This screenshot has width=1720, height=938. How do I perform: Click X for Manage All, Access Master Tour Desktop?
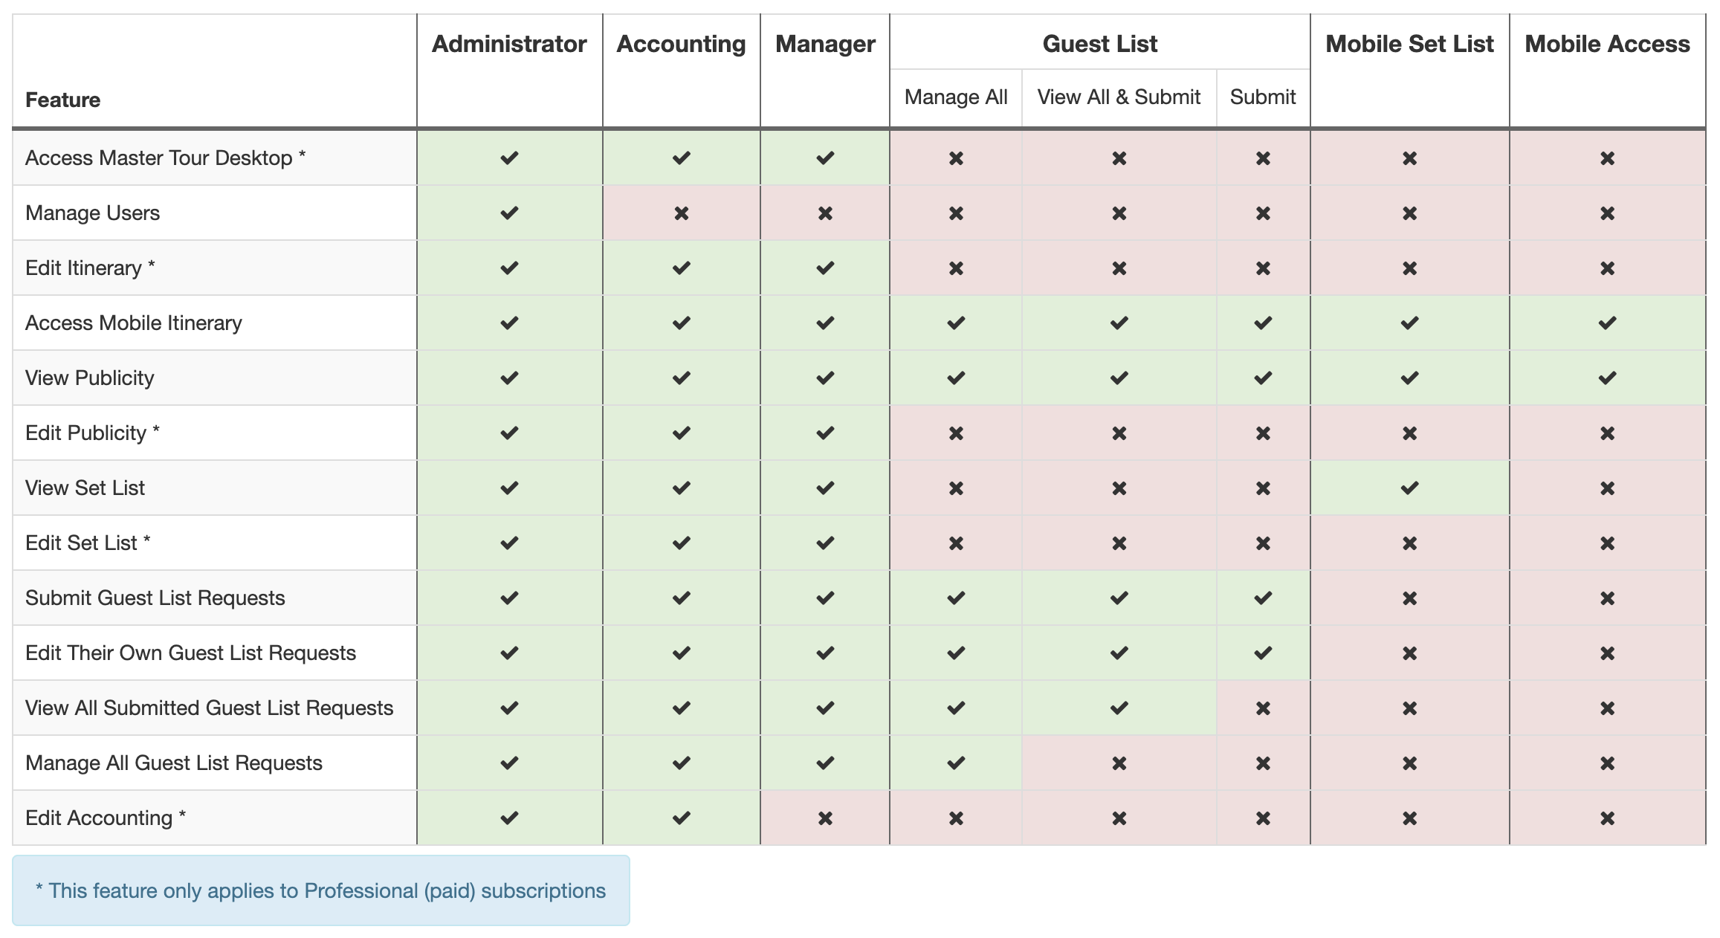coord(956,158)
